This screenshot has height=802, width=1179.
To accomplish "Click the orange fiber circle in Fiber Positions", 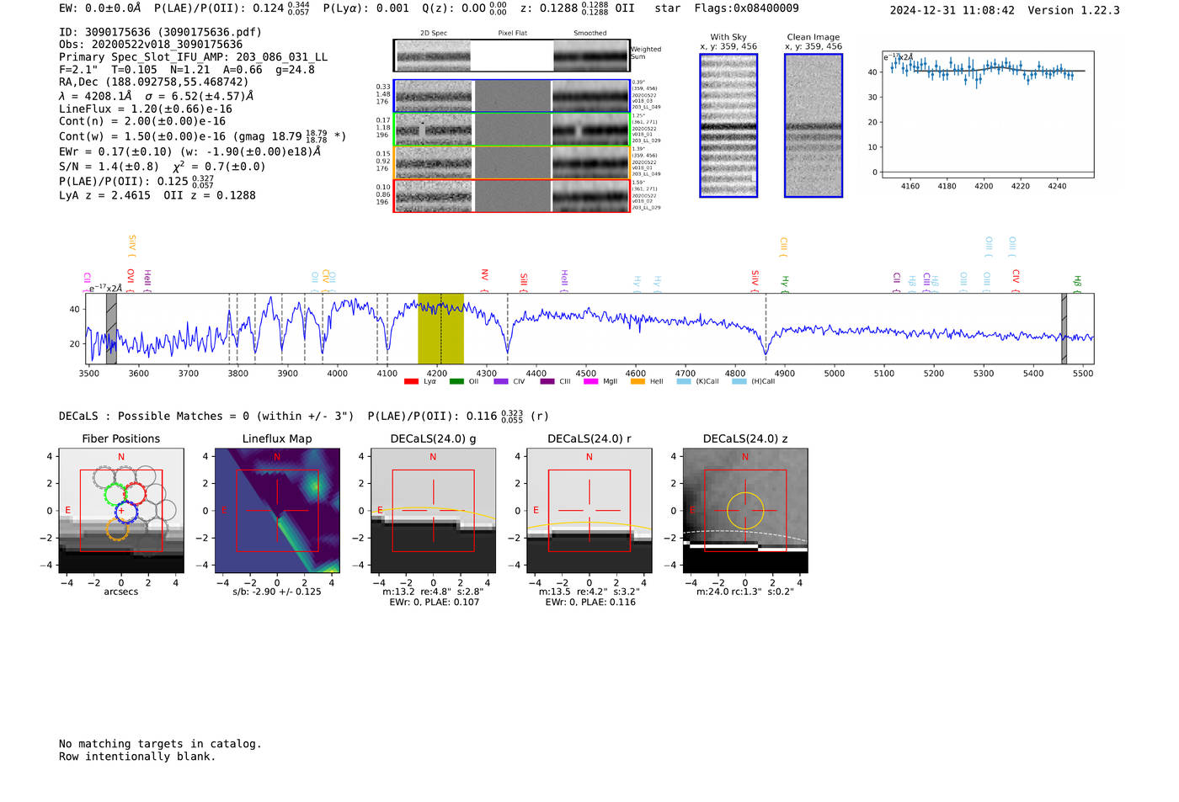I will (118, 528).
